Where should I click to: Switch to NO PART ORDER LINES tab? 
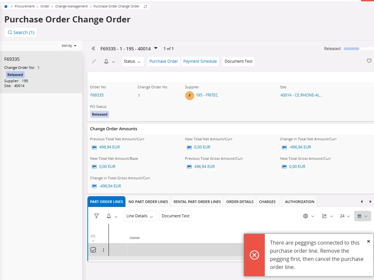coord(148,201)
